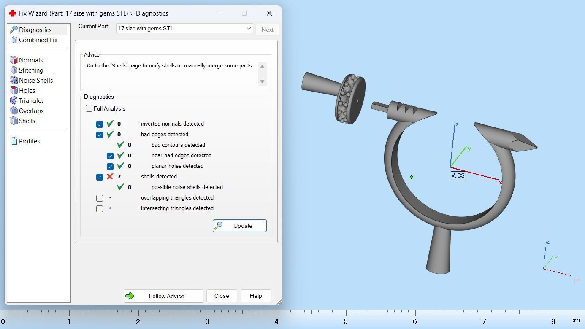Screen dimensions: 585x329
Task: Click the Next button
Action: [x=267, y=30]
